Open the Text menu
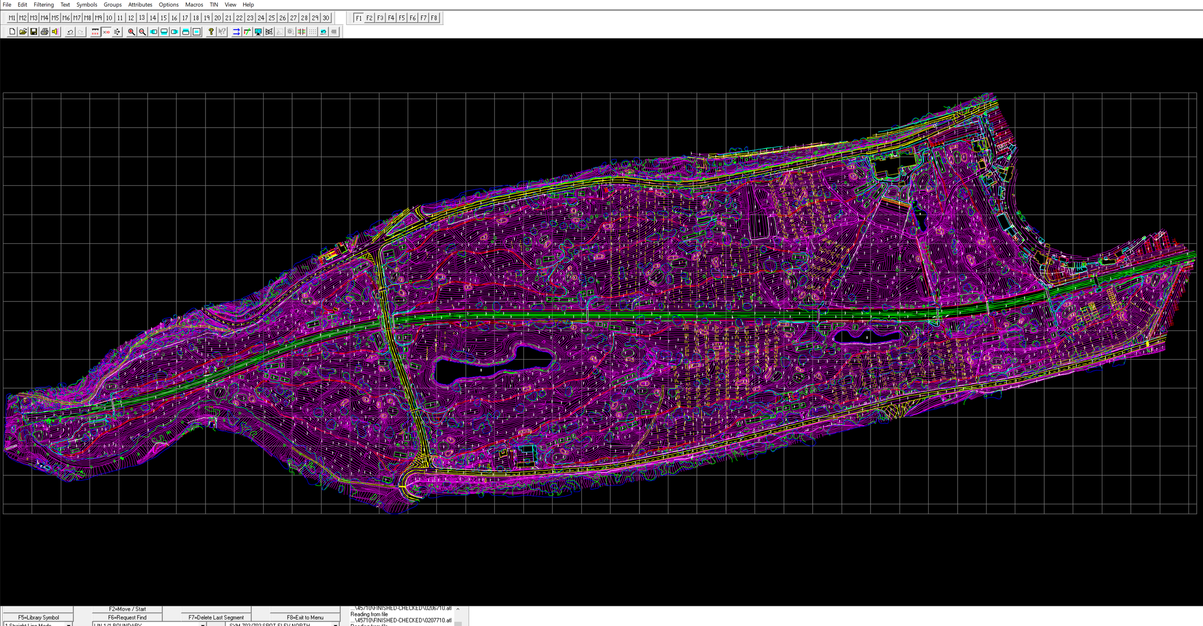The width and height of the screenshot is (1203, 626). (x=65, y=5)
